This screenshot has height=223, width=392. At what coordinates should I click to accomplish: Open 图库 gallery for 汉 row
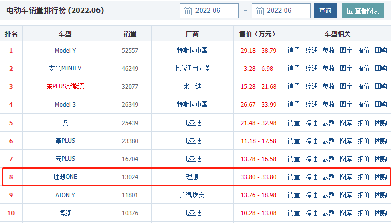[346, 123]
